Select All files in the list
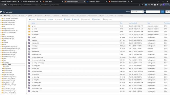Screen dimensions: 170x95 75,19
